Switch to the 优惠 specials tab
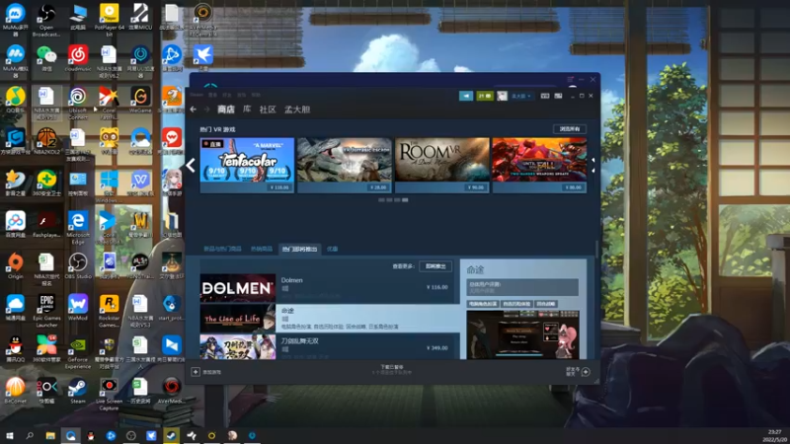 [x=332, y=250]
